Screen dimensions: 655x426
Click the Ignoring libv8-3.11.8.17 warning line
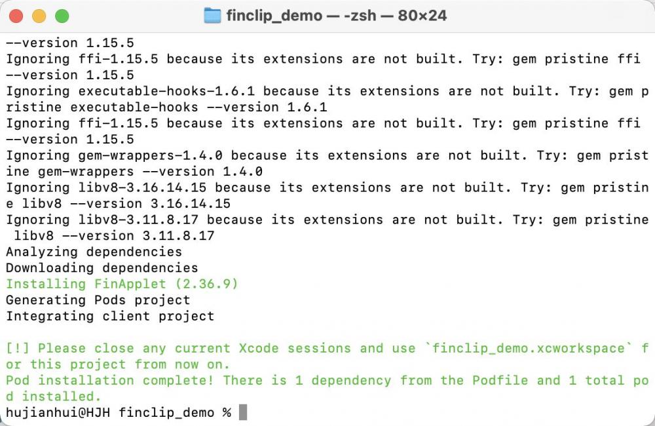[x=327, y=228]
